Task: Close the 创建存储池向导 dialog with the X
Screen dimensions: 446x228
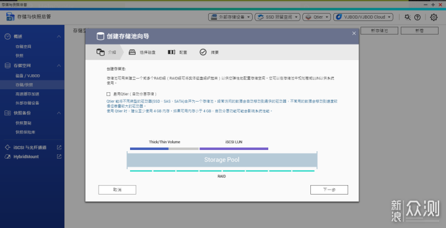Action: pyautogui.click(x=354, y=33)
